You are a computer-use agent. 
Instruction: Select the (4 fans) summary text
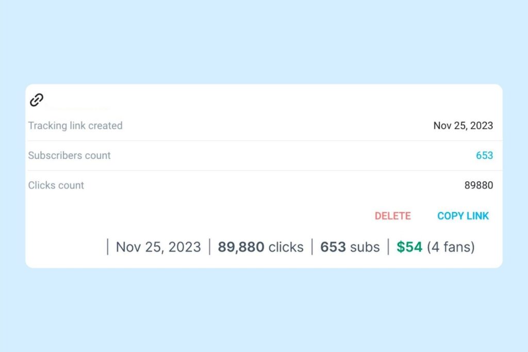pyautogui.click(x=450, y=247)
